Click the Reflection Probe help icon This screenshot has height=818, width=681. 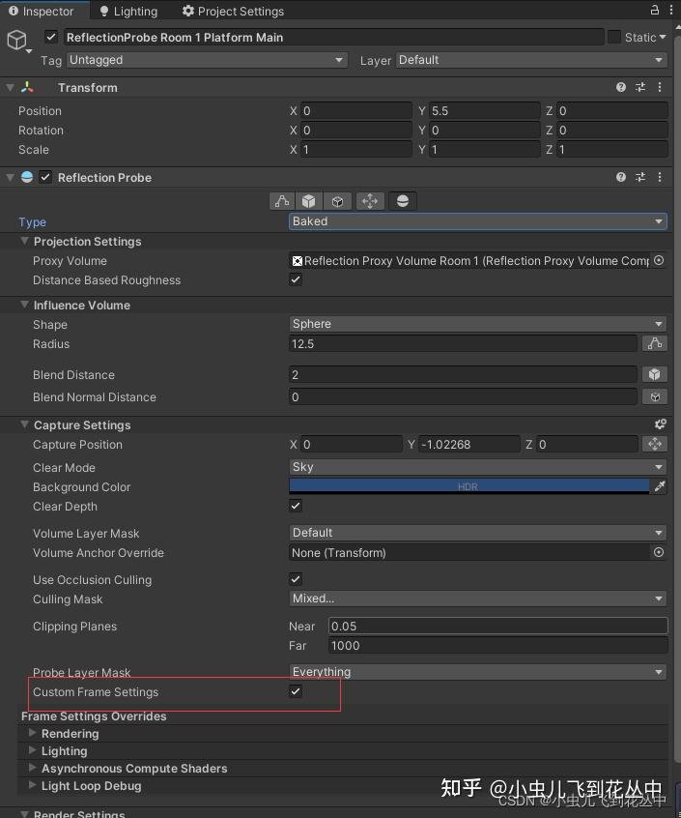click(619, 177)
